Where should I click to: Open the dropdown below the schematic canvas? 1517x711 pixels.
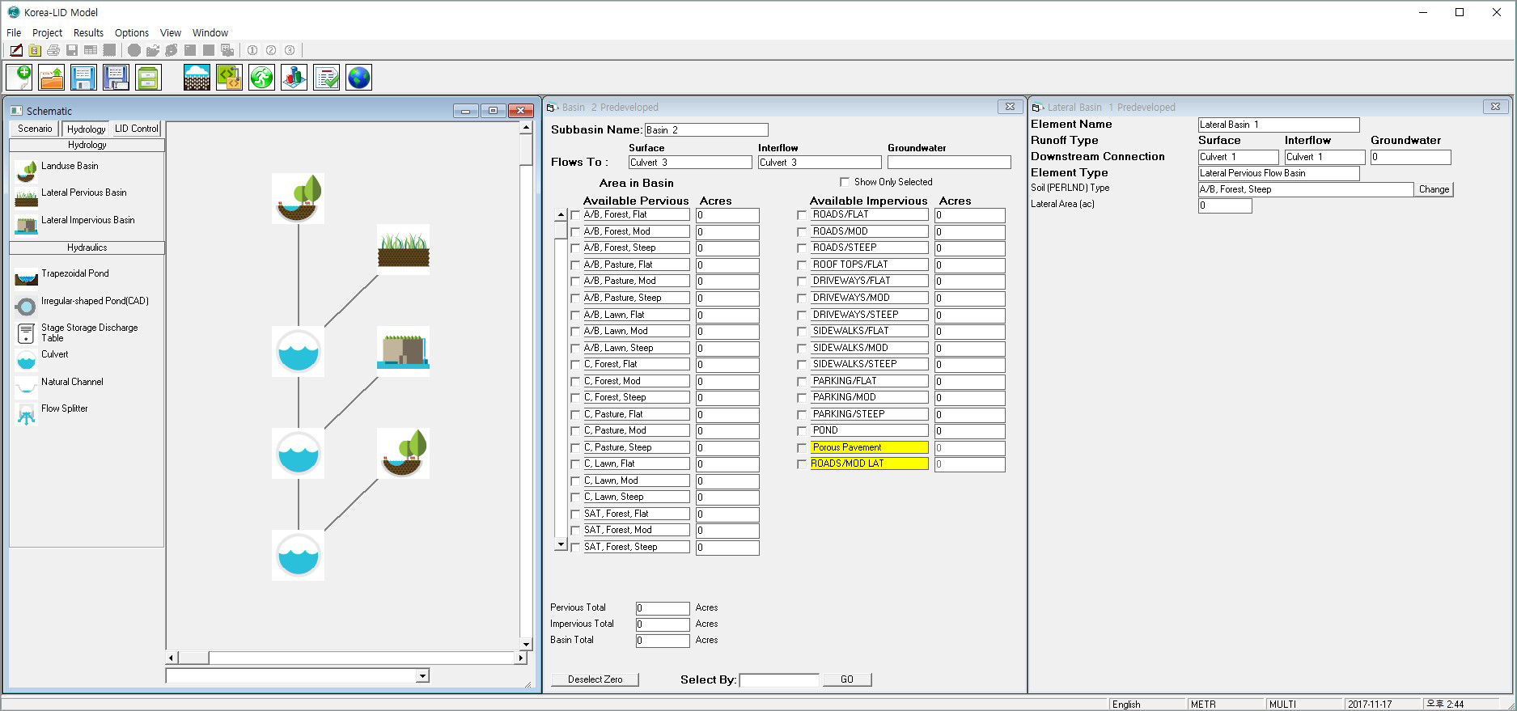pos(422,675)
